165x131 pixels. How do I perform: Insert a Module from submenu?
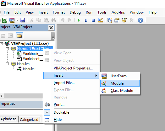120,83
